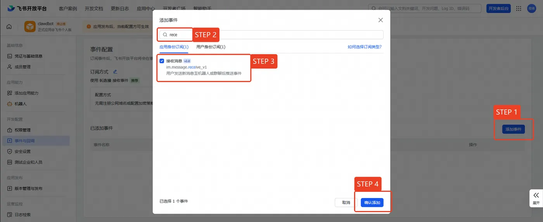543x222 pixels.
Task: Click the 操作 column header
Action: (x=473, y=145)
